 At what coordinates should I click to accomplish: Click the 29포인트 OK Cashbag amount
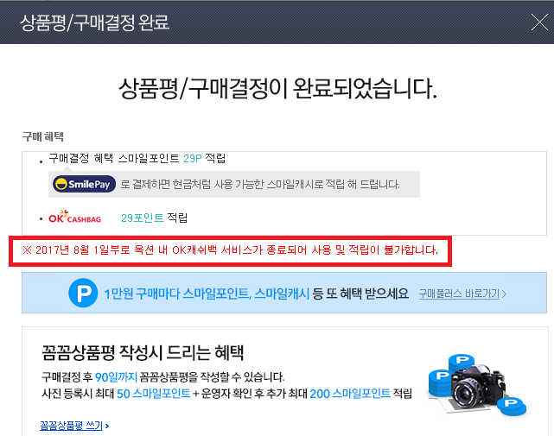point(142,218)
